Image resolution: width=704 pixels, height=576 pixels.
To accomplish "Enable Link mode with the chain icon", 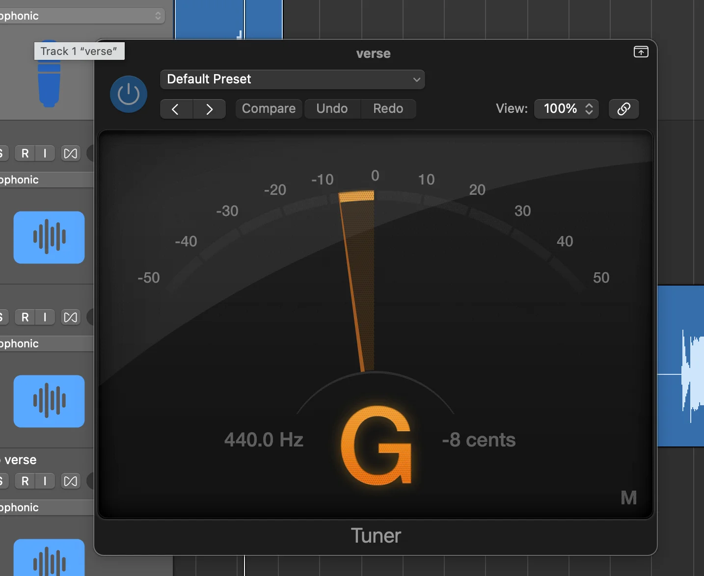I will (x=624, y=109).
